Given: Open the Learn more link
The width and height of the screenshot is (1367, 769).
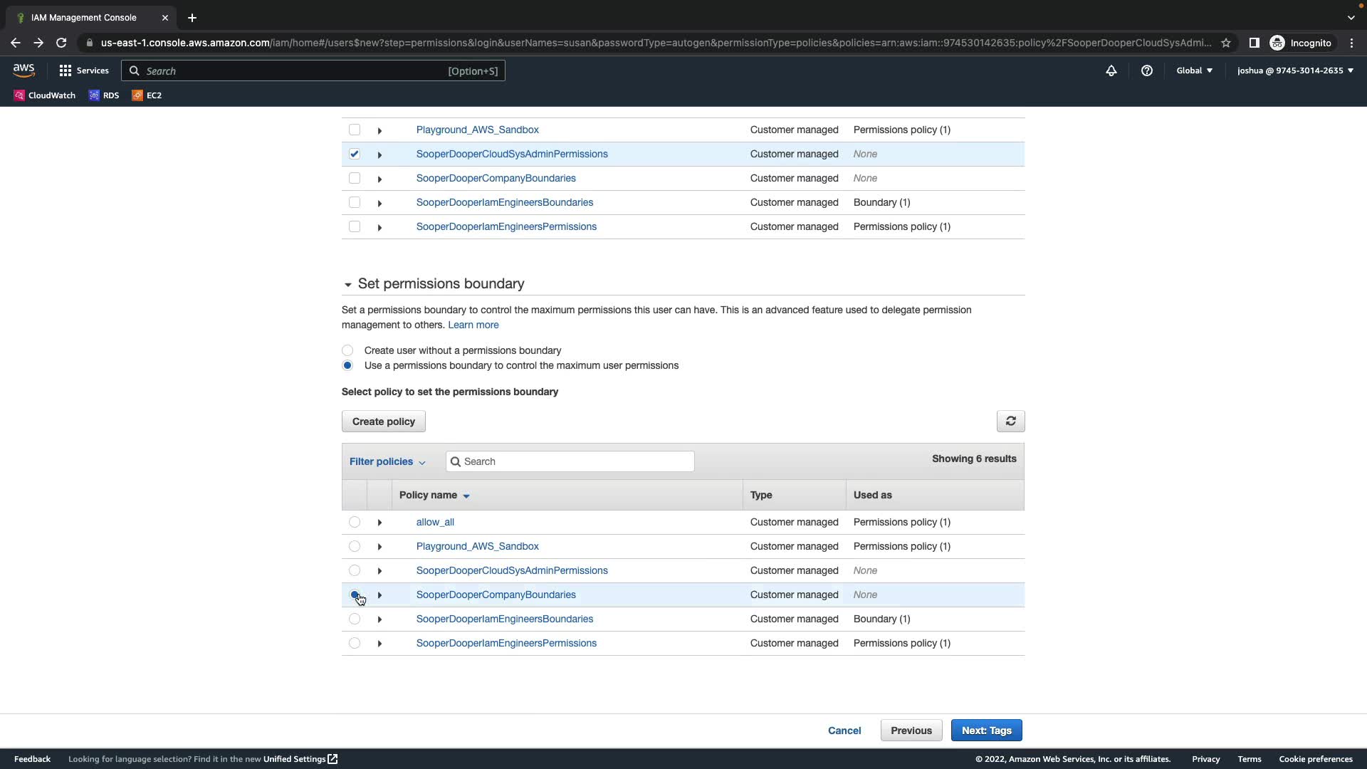Looking at the screenshot, I should pyautogui.click(x=473, y=325).
